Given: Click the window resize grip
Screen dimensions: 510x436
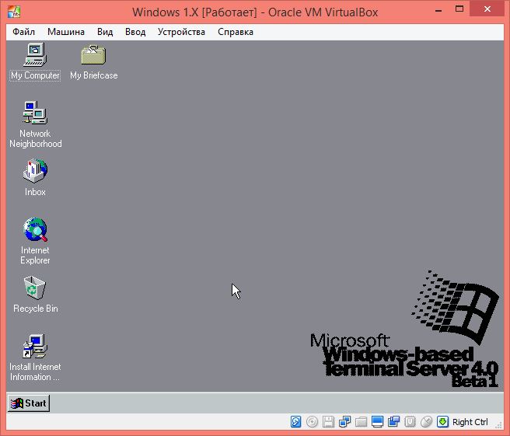Looking at the screenshot, I should pyautogui.click(x=498, y=425).
